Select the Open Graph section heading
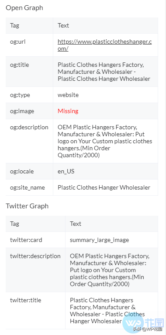 click(x=24, y=8)
